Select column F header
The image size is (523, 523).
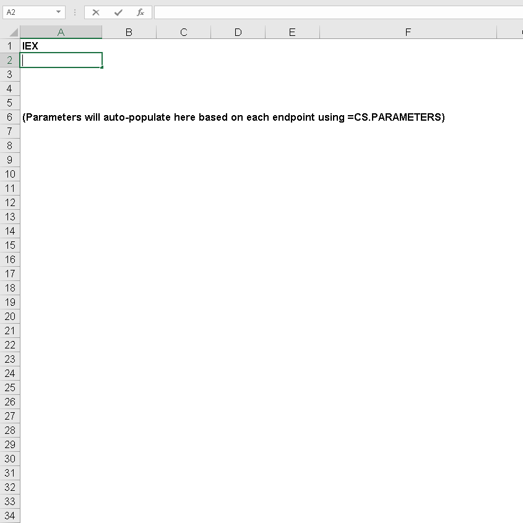coord(408,32)
